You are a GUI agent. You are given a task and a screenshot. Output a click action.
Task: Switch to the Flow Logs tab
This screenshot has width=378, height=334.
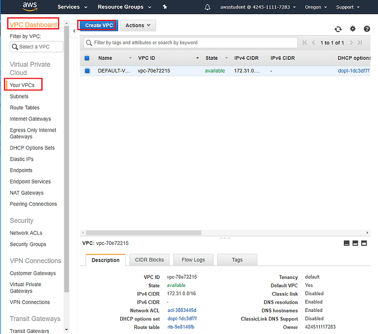tap(193, 260)
